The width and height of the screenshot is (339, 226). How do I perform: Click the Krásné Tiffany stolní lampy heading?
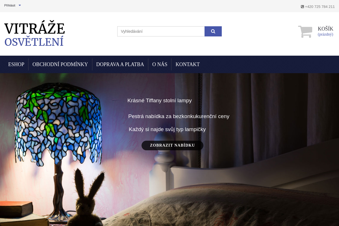click(160, 101)
